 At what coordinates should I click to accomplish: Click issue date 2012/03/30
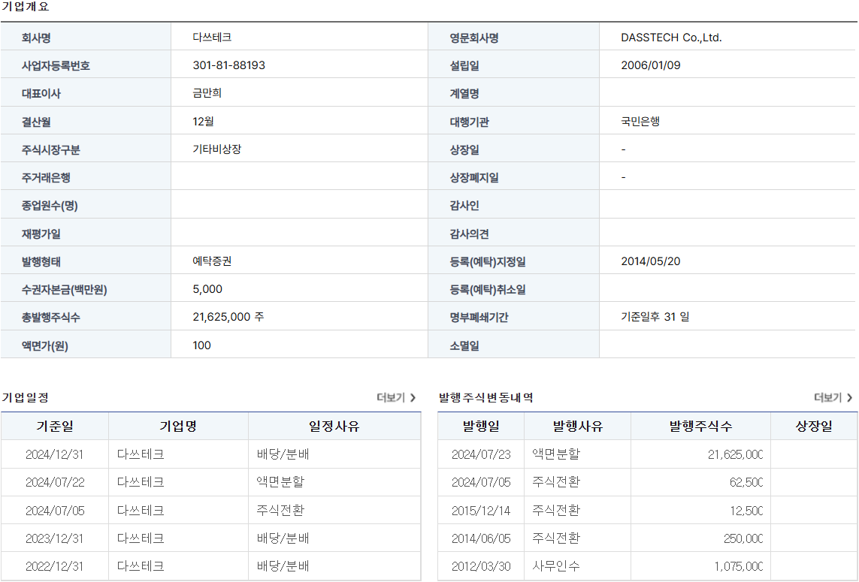481,566
